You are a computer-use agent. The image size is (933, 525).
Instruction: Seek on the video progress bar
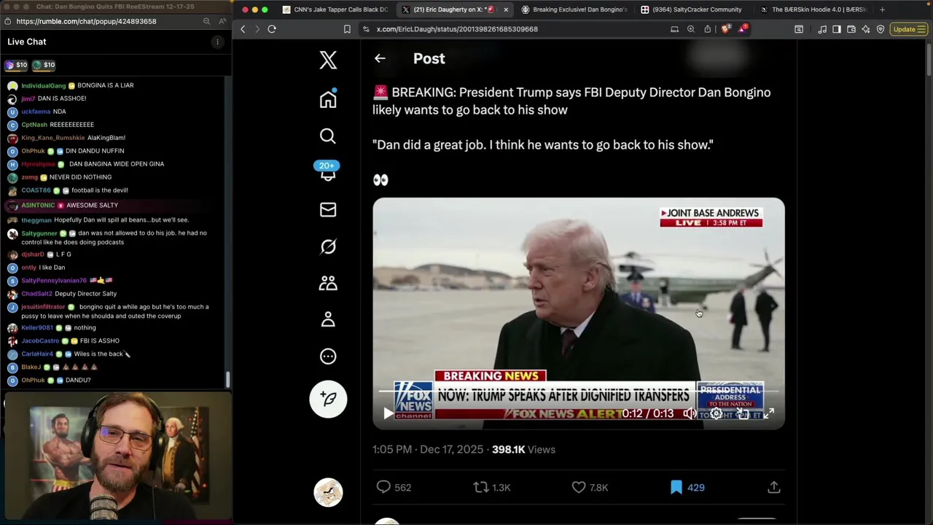[578, 392]
